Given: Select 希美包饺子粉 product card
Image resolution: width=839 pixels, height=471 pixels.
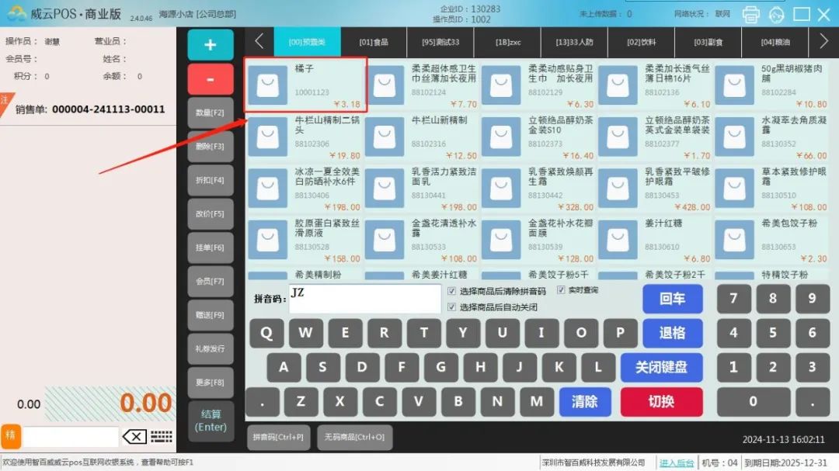Looking at the screenshot, I should [x=771, y=240].
